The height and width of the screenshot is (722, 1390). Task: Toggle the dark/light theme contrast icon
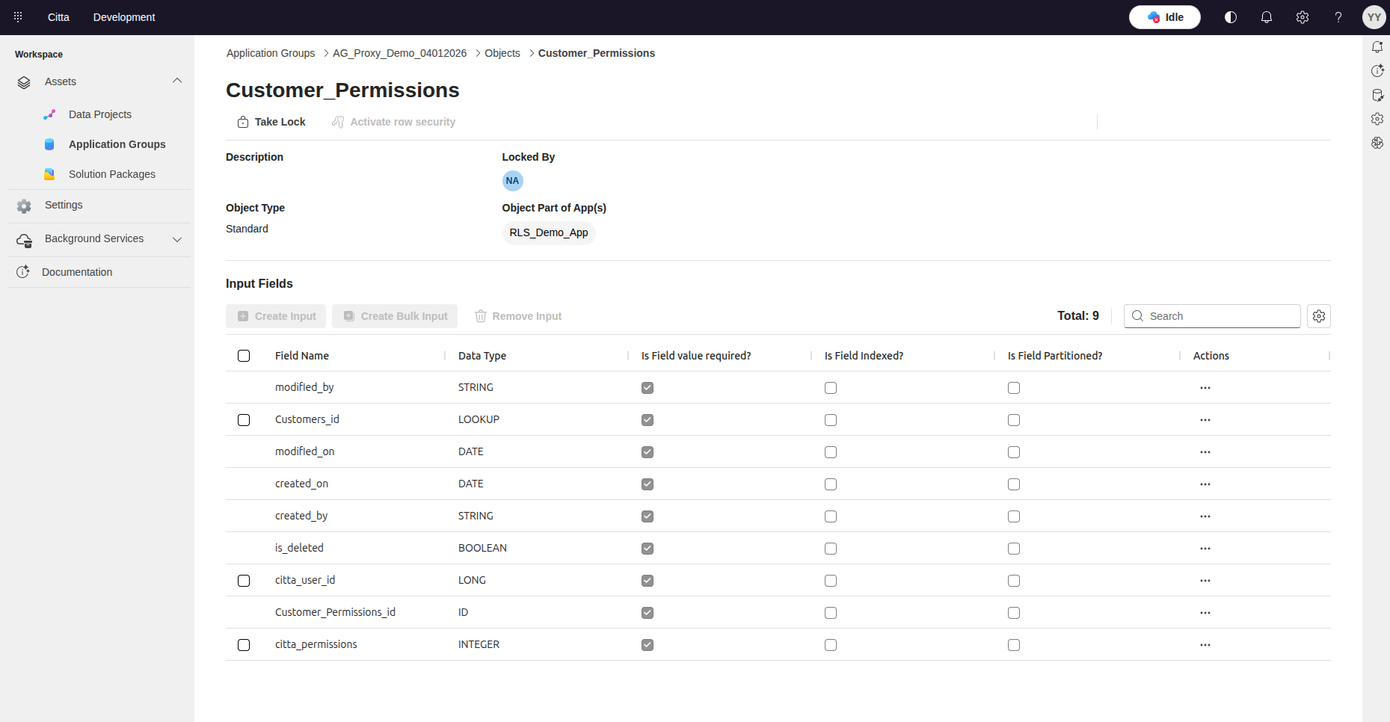tap(1230, 17)
